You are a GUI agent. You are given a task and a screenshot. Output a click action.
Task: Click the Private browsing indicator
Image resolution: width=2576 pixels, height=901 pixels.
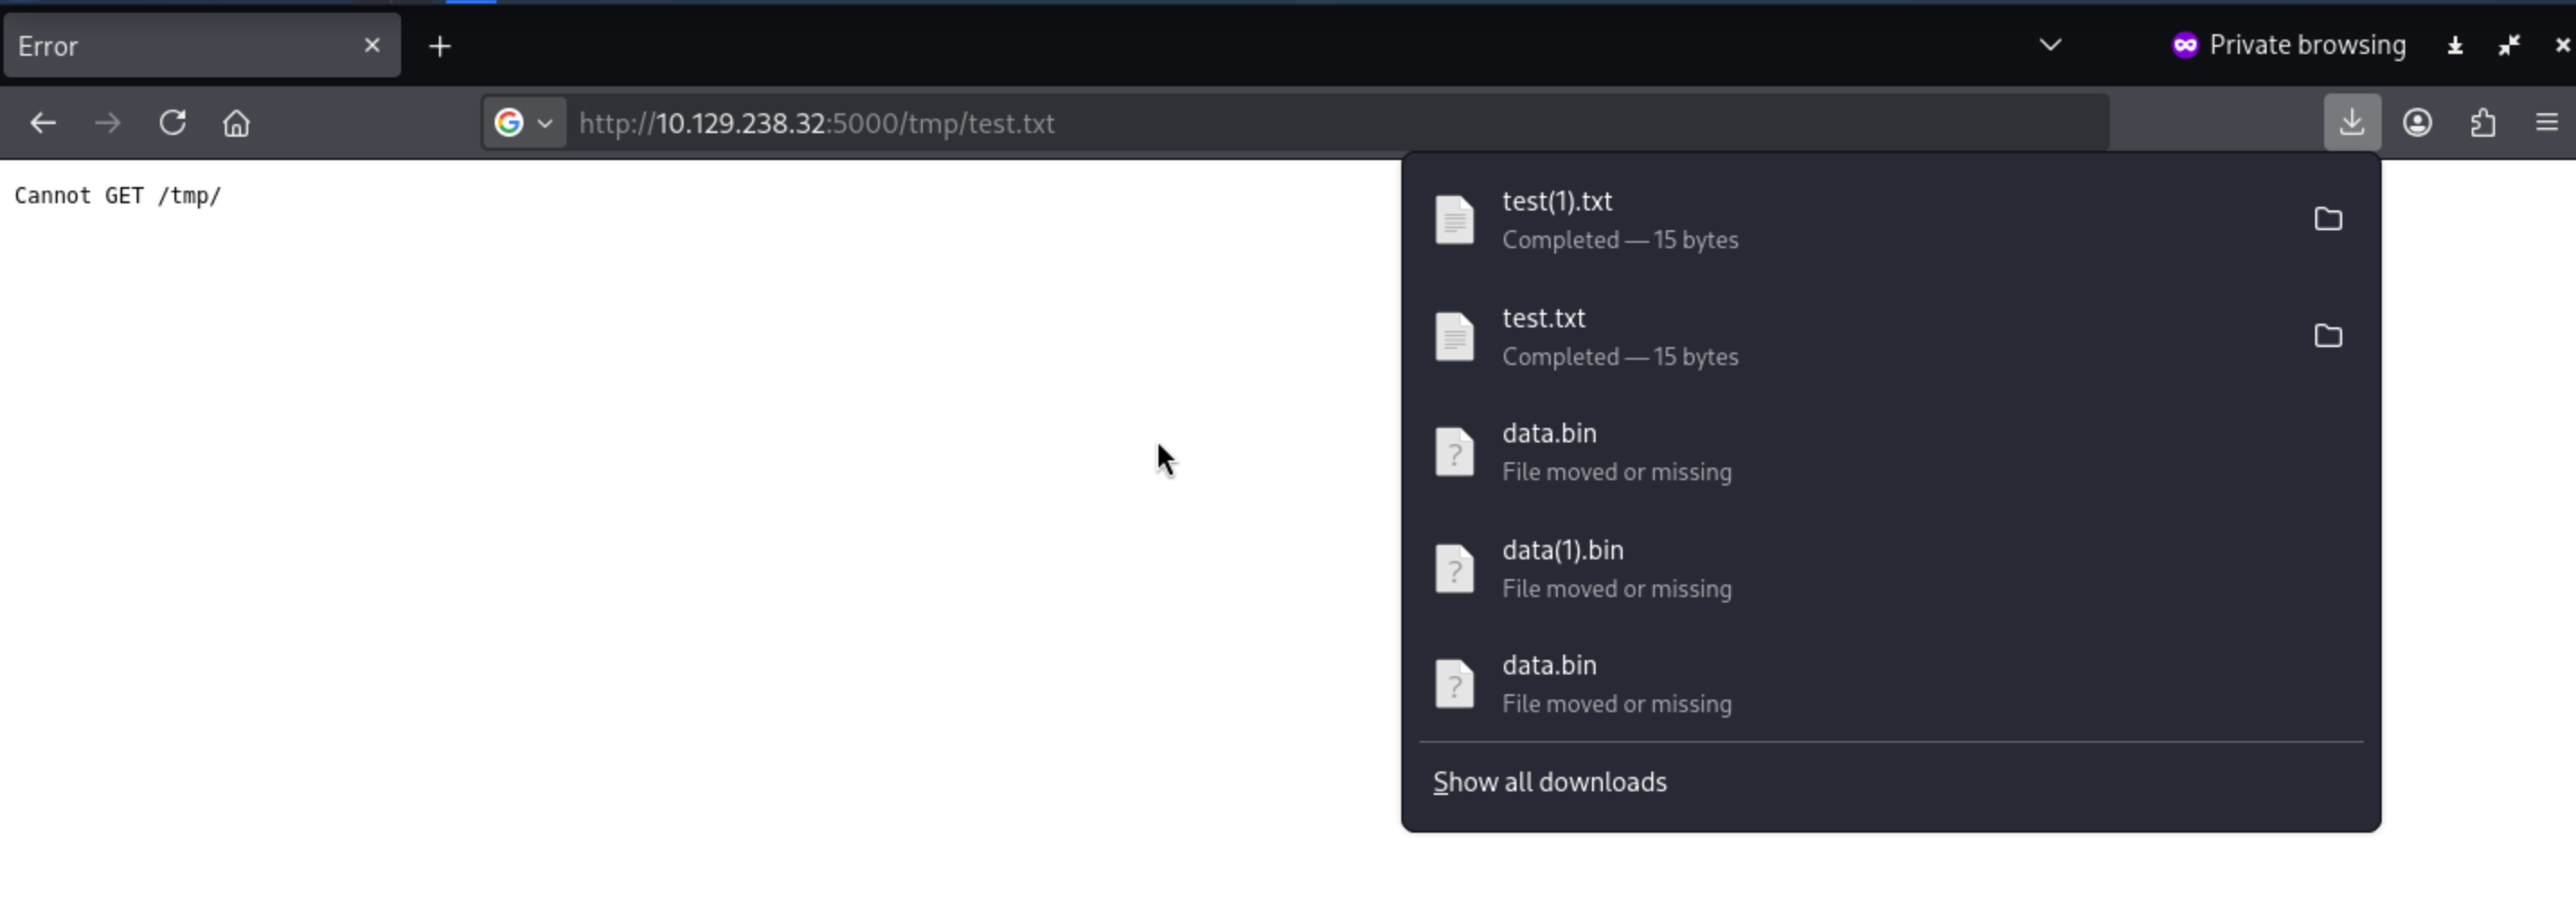[2288, 45]
